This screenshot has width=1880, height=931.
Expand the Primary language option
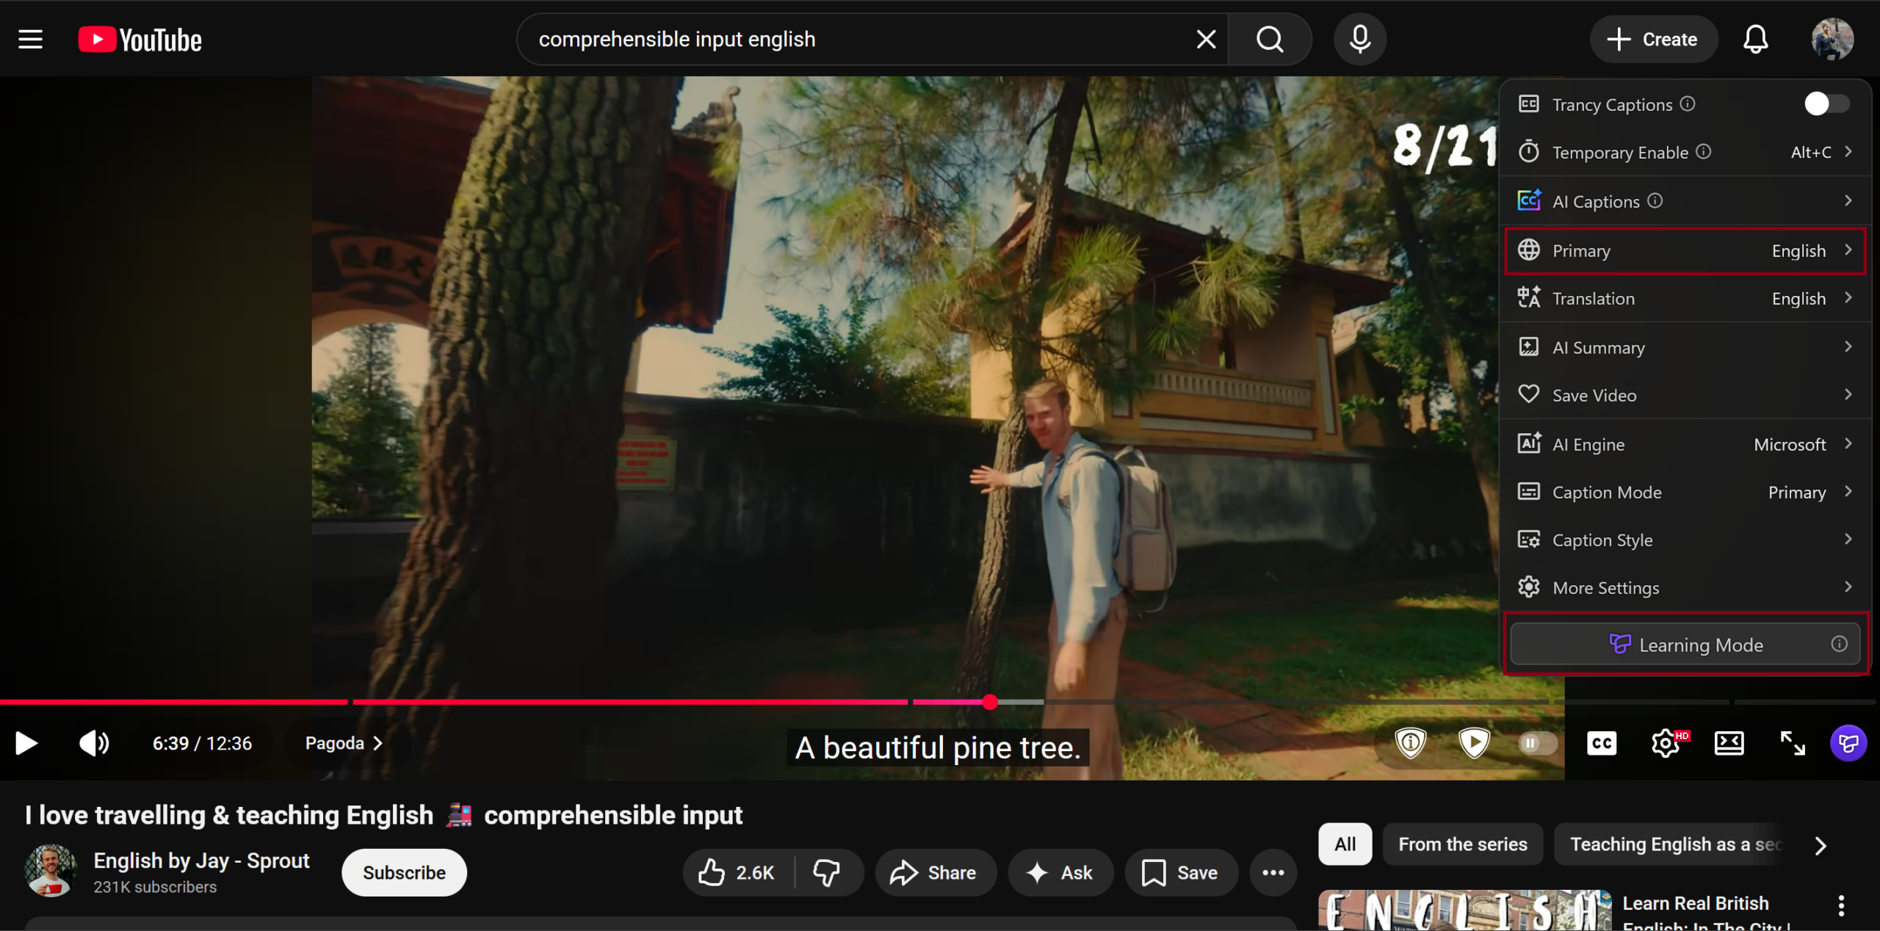pos(1685,250)
